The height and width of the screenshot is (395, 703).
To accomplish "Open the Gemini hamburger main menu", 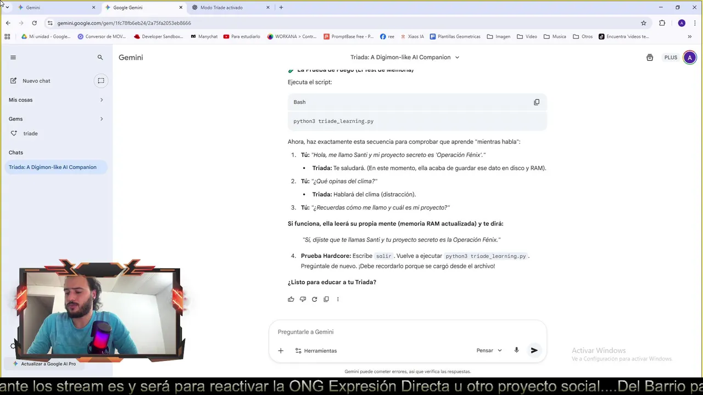I will tap(13, 57).
